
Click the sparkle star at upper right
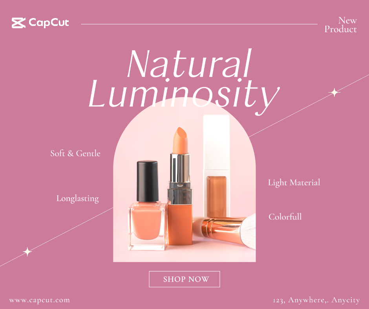pos(334,93)
